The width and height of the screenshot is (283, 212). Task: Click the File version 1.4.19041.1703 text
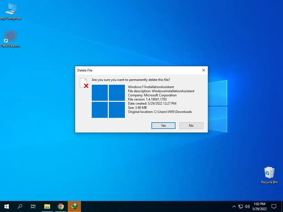[x=147, y=99]
